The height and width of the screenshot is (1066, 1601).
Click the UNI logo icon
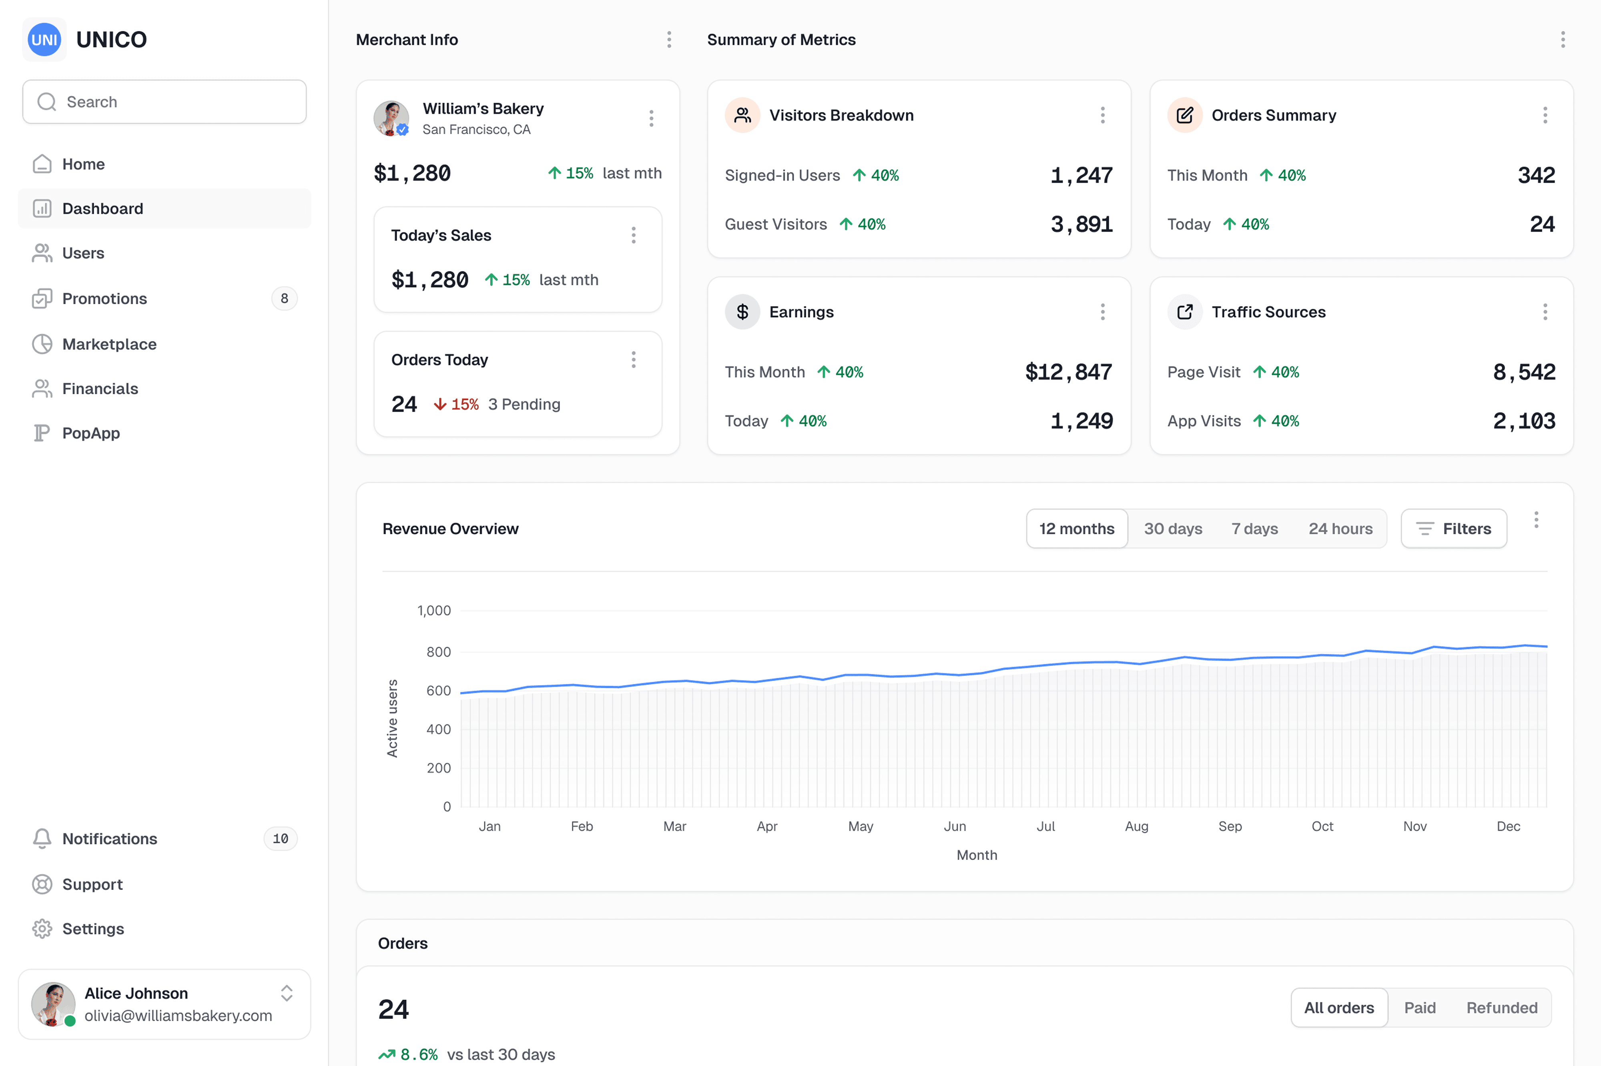[44, 40]
